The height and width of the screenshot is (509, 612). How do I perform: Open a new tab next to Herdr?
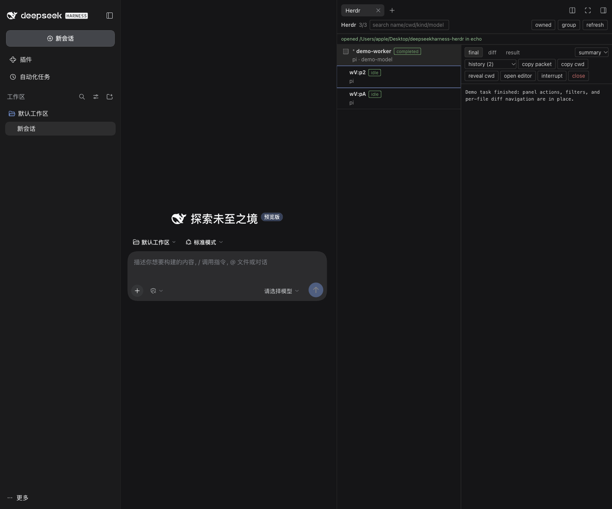coord(392,10)
